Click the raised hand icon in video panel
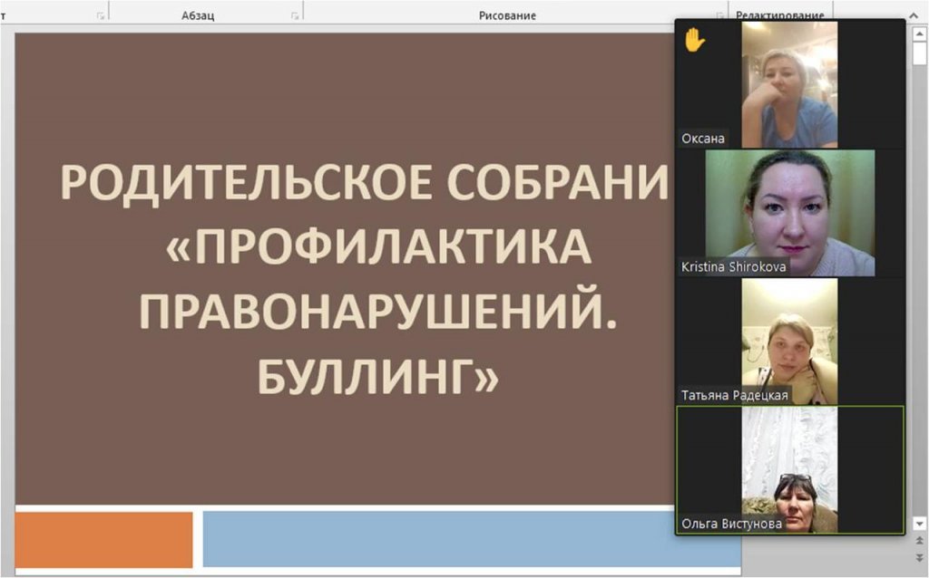This screenshot has width=929, height=578. (694, 39)
